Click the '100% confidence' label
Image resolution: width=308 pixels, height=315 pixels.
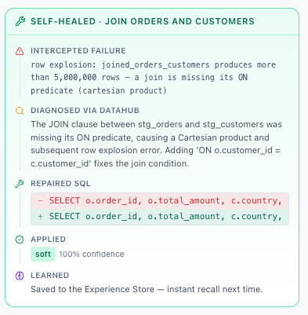coord(92,254)
